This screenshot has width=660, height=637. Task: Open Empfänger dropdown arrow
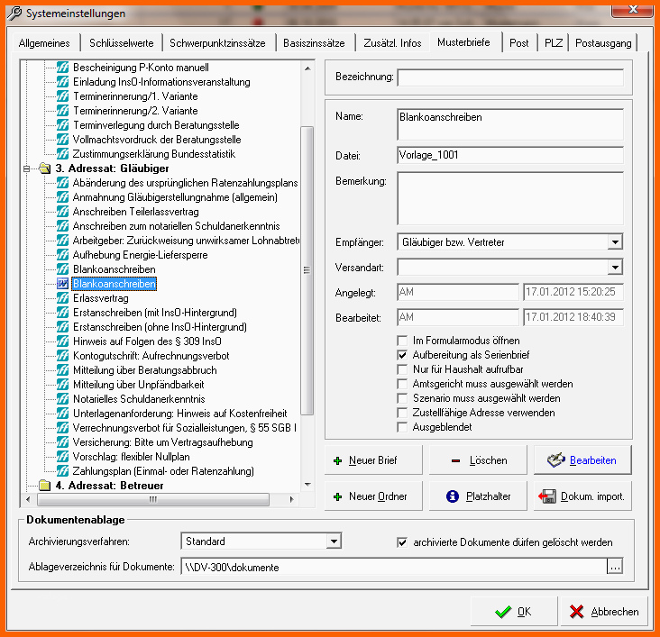[615, 242]
